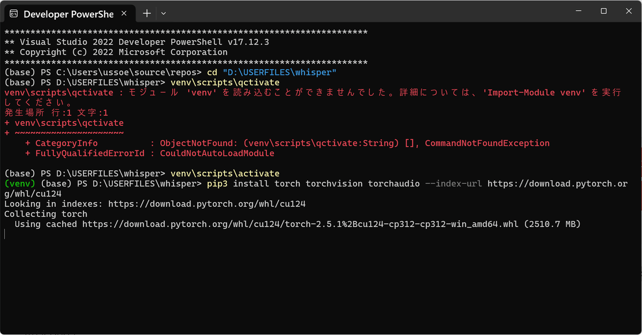This screenshot has height=335, width=642.
Task: Open the dropdown arrow next to the plus button
Action: pos(164,13)
